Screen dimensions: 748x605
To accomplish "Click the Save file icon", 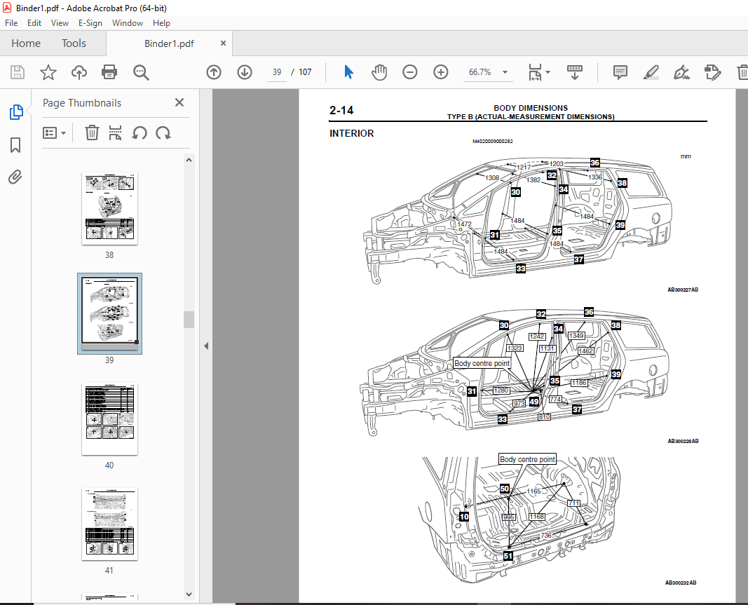I will pyautogui.click(x=18, y=72).
